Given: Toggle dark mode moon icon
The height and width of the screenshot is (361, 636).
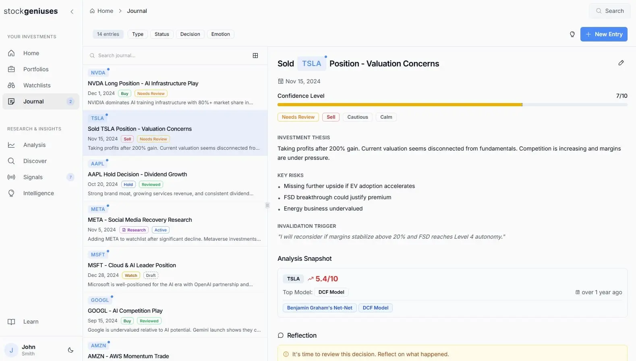Looking at the screenshot, I should [71, 350].
